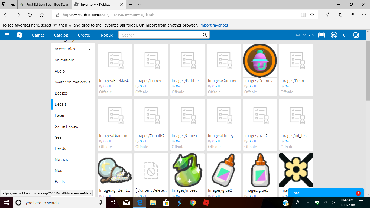Select Badges category
Image resolution: width=370 pixels, height=208 pixels.
click(61, 93)
